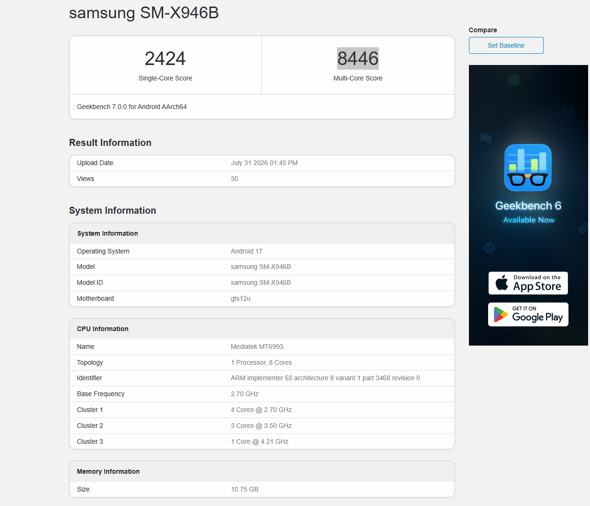Click the Geekbench 6 app icon
This screenshot has width=590, height=506.
point(528,167)
